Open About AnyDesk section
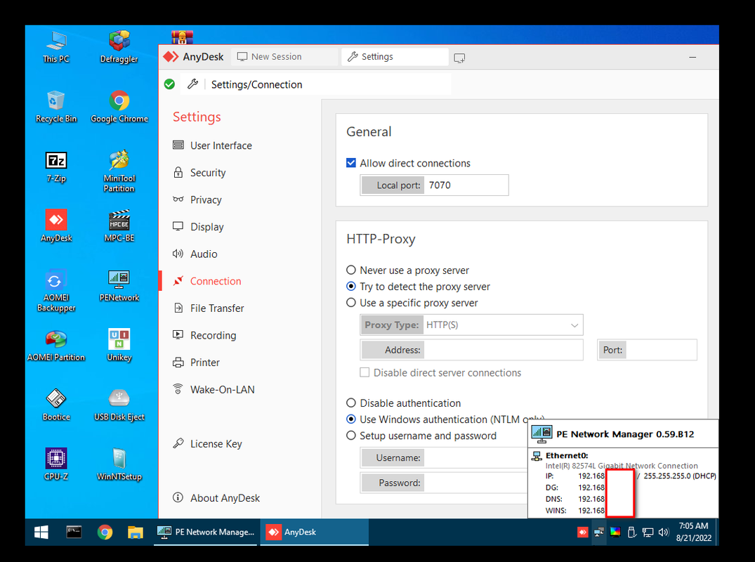Viewport: 755px width, 562px height. point(216,498)
